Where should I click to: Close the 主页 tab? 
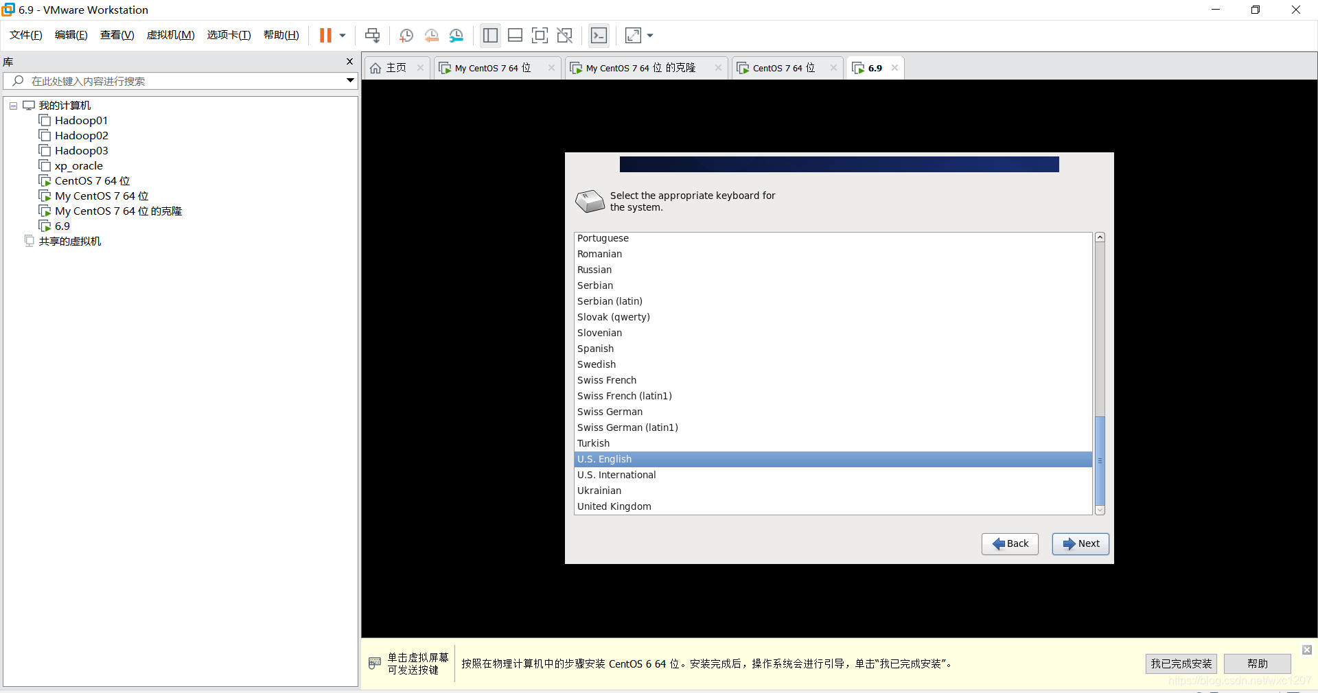[420, 68]
